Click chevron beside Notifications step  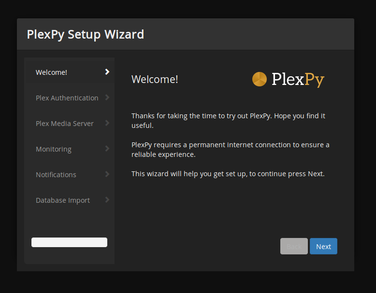click(107, 174)
